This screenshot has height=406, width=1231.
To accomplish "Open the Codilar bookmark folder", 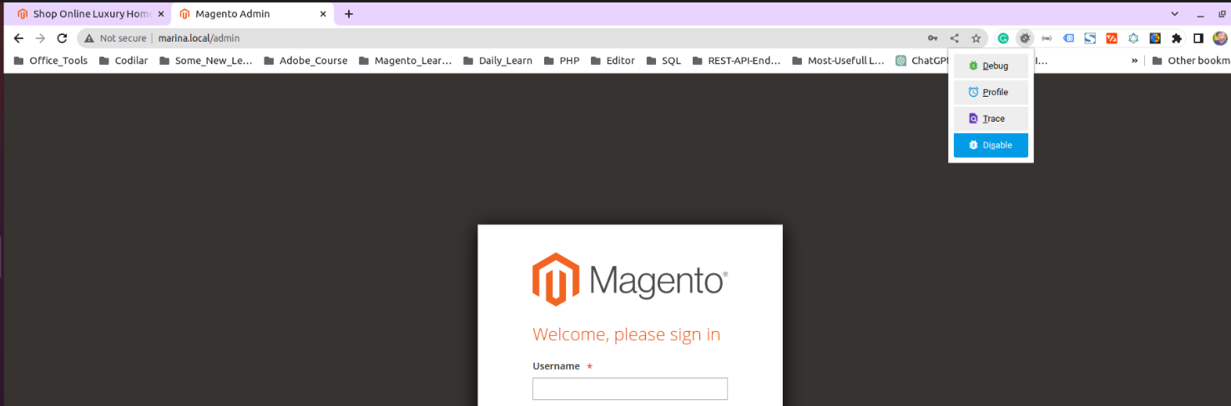I will click(123, 61).
